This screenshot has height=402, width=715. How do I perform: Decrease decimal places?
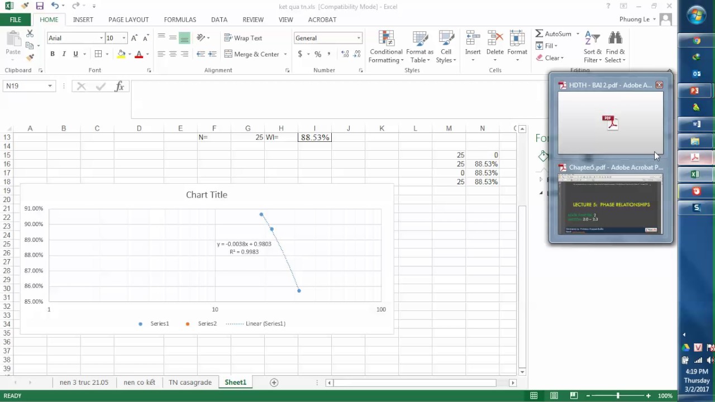[x=357, y=54]
